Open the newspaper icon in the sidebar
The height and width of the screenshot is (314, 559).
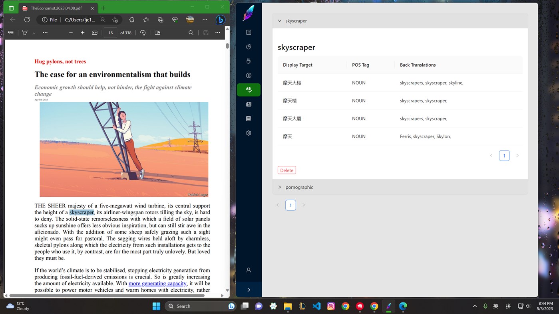point(249,104)
